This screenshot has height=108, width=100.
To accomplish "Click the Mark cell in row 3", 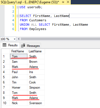I will click(x=19, y=67).
